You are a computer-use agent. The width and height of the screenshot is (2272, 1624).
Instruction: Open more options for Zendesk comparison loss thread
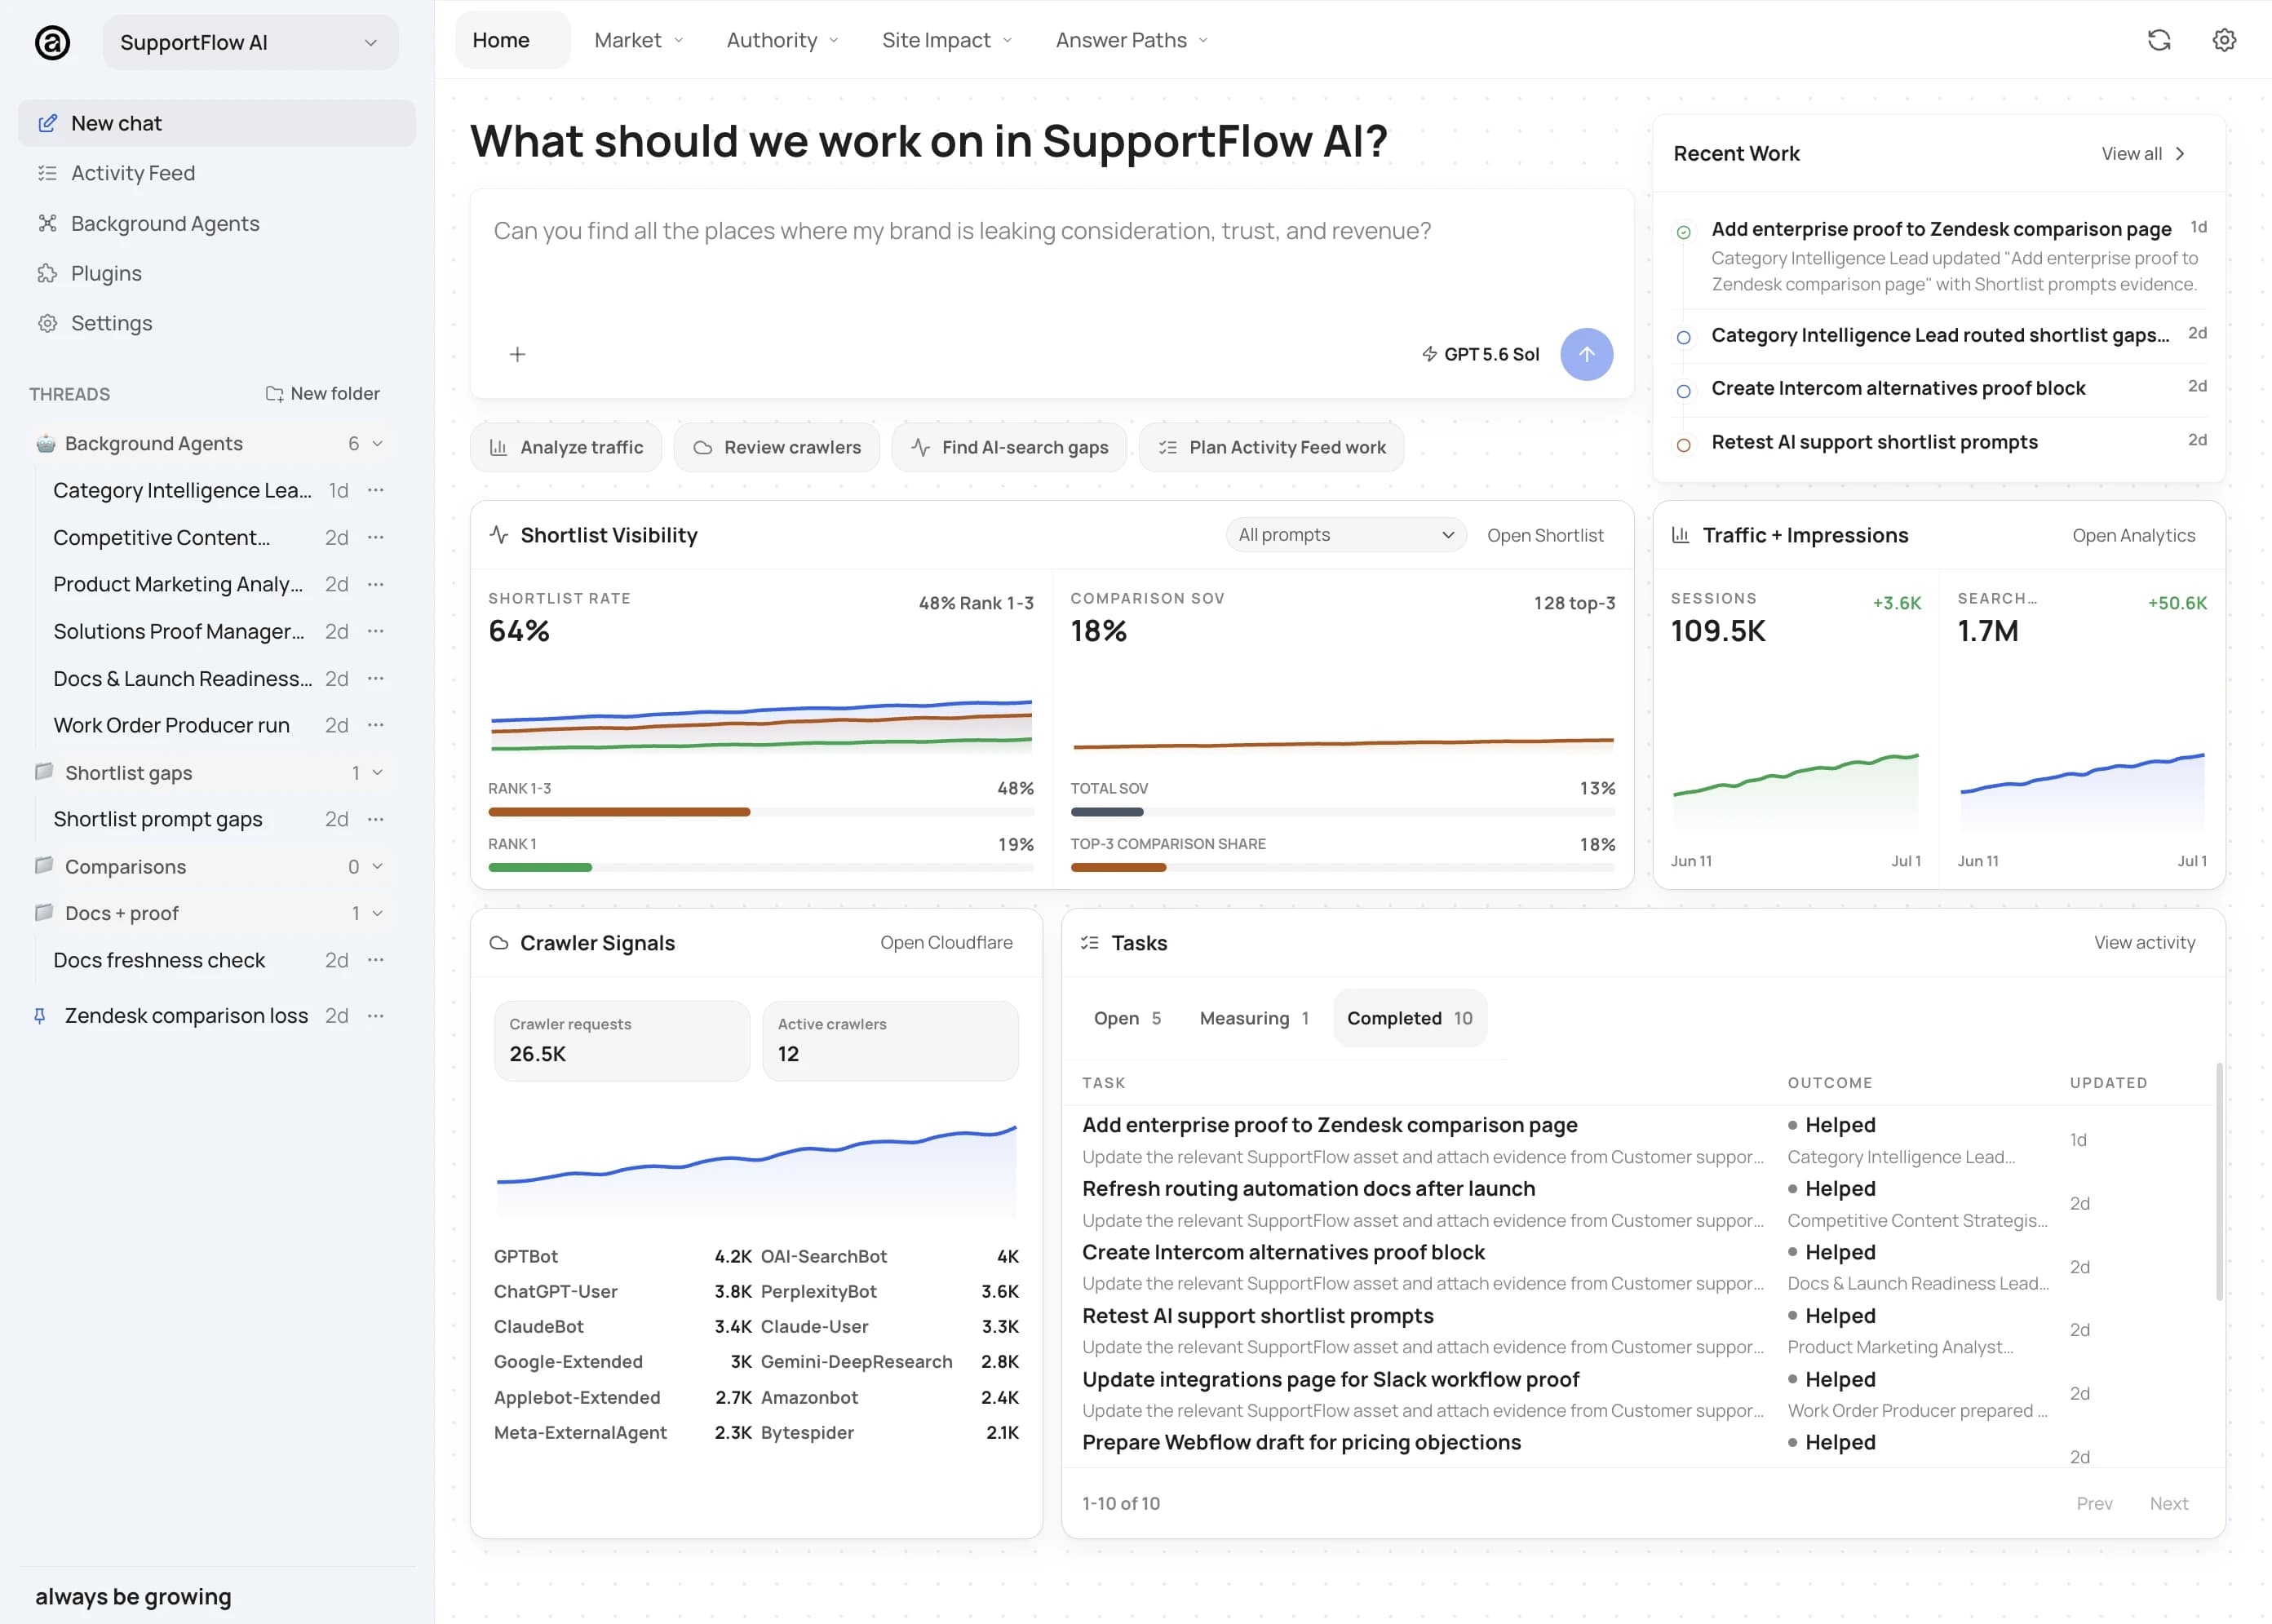(x=376, y=1016)
